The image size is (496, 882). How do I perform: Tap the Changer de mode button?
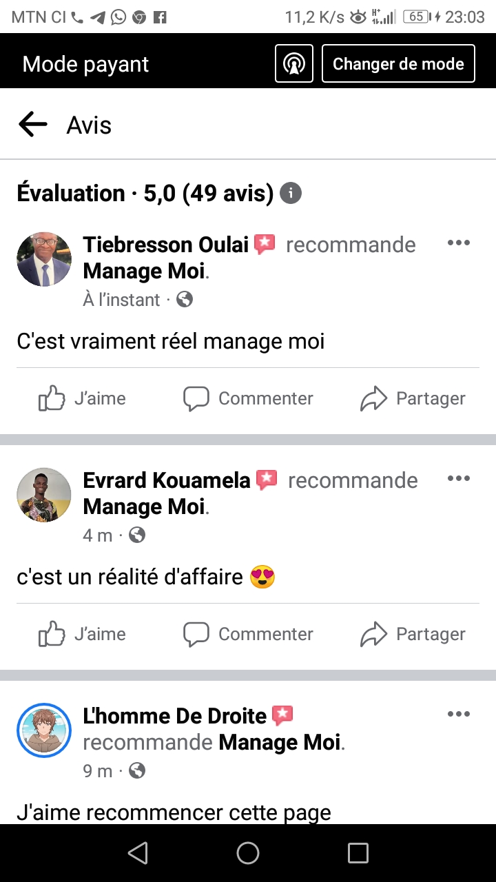coord(398,64)
